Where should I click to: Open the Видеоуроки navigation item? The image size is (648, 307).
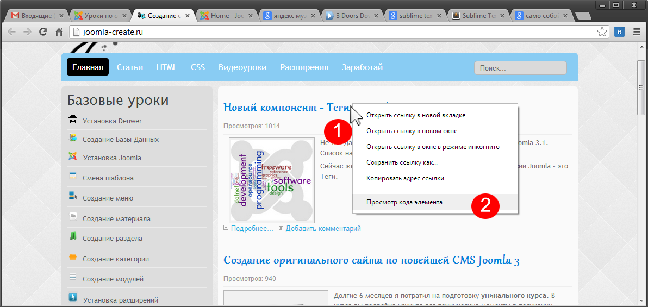242,67
